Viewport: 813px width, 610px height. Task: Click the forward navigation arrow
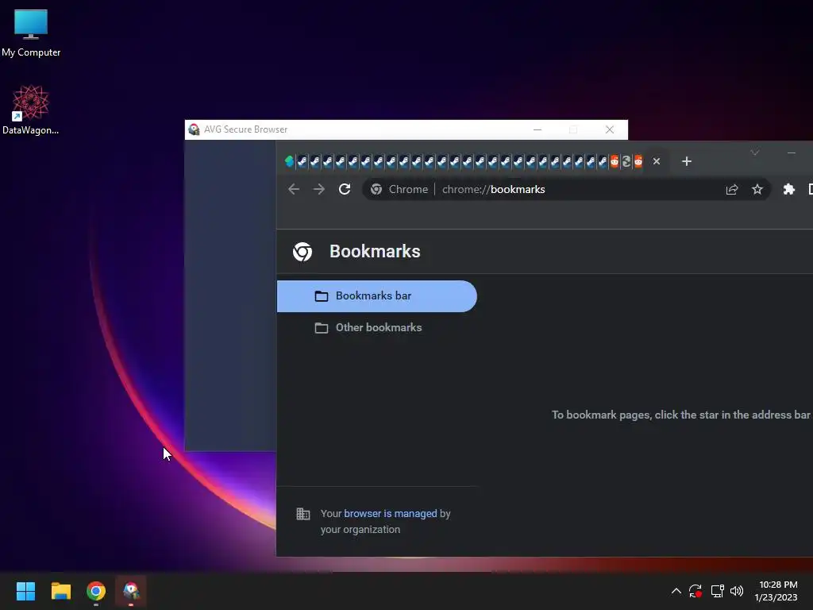click(319, 189)
